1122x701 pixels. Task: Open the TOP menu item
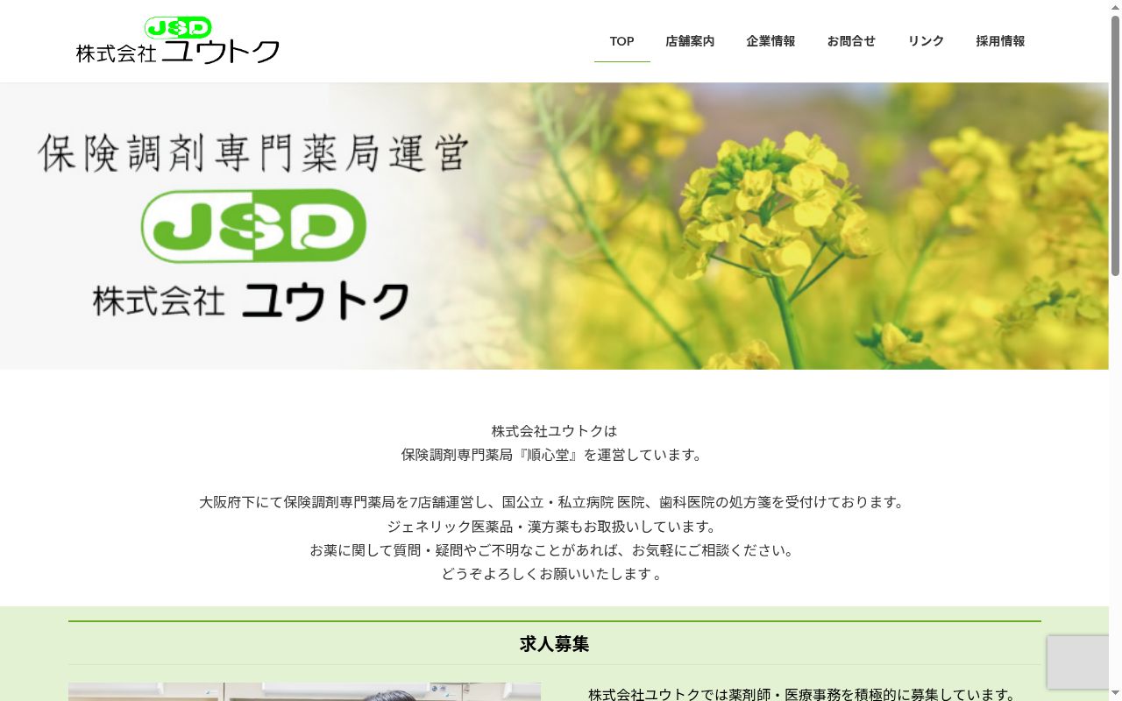[621, 41]
